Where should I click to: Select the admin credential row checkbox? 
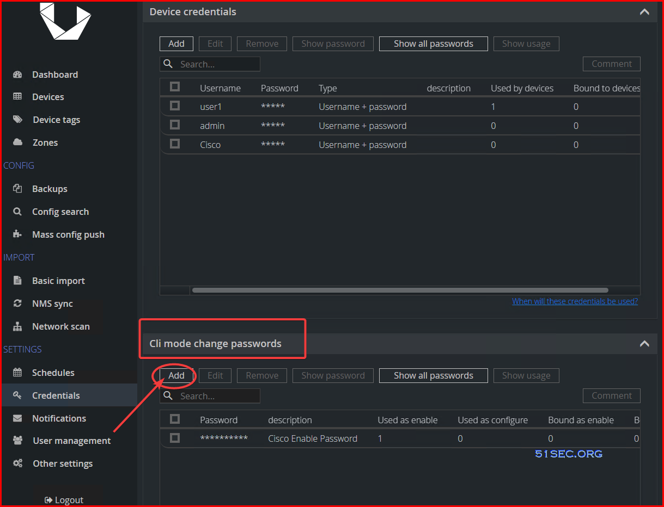[x=175, y=125]
